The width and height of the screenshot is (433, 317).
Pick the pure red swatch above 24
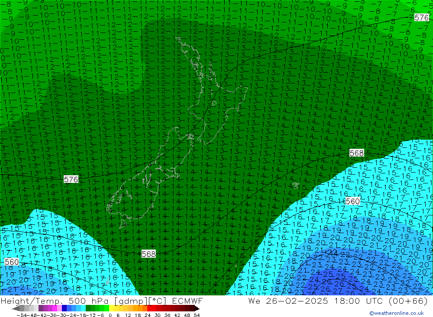point(150,308)
